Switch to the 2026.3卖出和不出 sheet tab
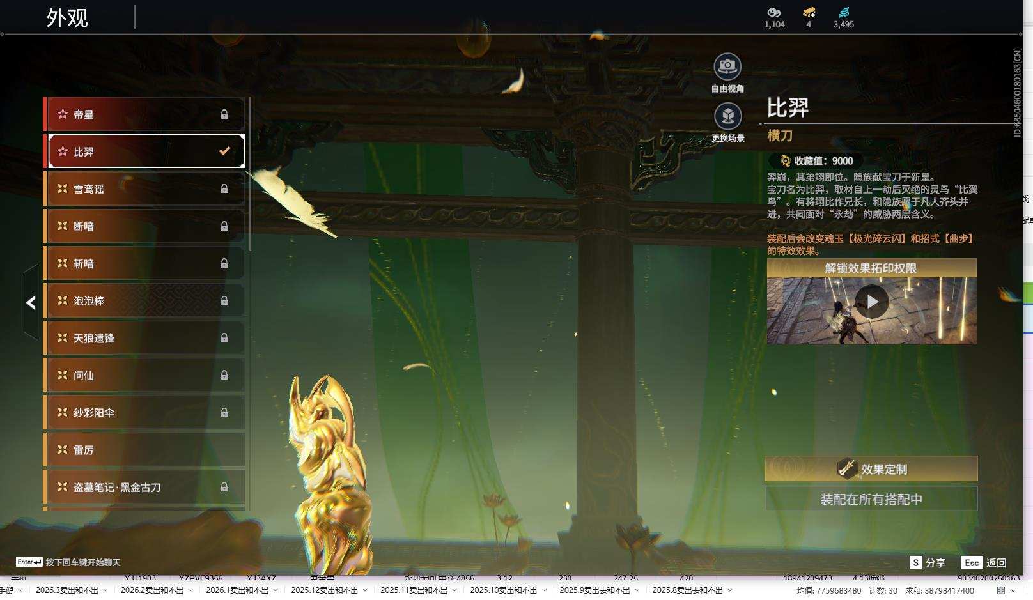Viewport: 1033px width, 600px height. pyautogui.click(x=67, y=590)
